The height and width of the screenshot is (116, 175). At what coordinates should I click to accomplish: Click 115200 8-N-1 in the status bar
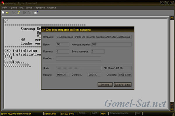[x=68, y=114]
